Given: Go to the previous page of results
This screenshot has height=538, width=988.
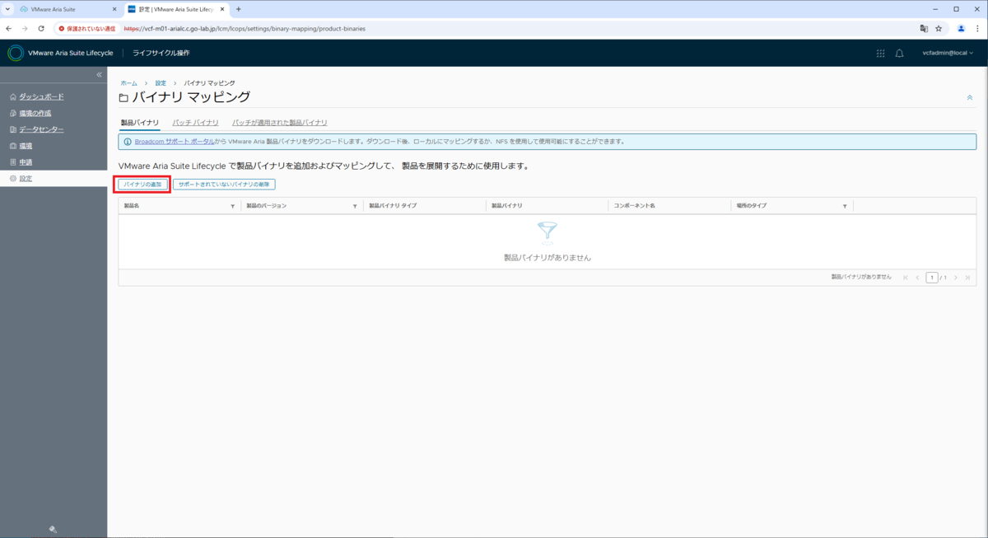Looking at the screenshot, I should tap(918, 278).
